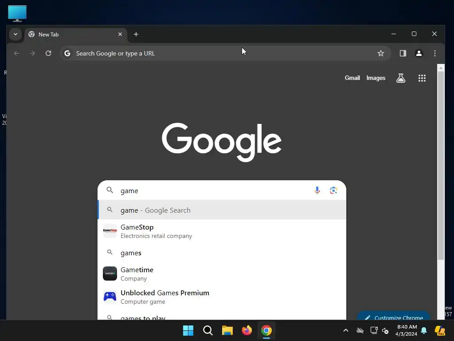Click the blue game controller icon
The height and width of the screenshot is (341, 454).
tap(110, 297)
